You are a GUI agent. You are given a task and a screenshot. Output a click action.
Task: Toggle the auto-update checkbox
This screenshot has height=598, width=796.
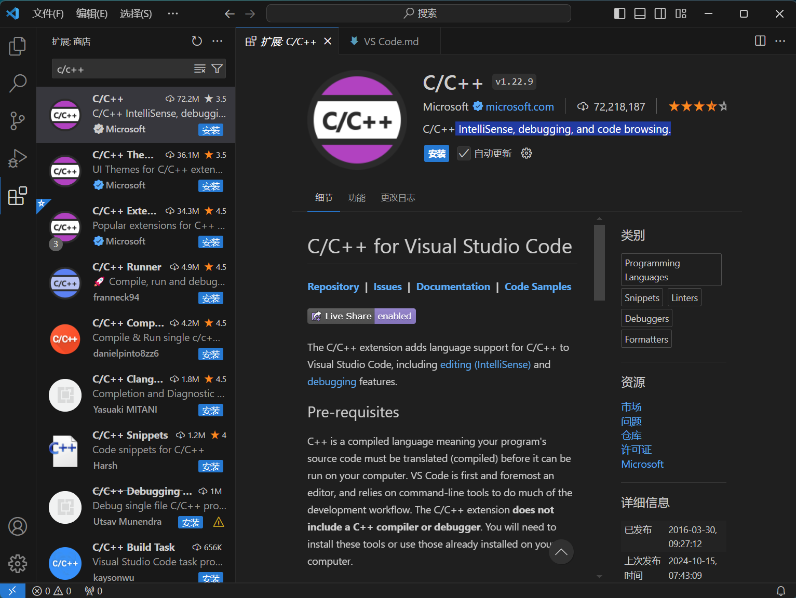click(x=464, y=153)
